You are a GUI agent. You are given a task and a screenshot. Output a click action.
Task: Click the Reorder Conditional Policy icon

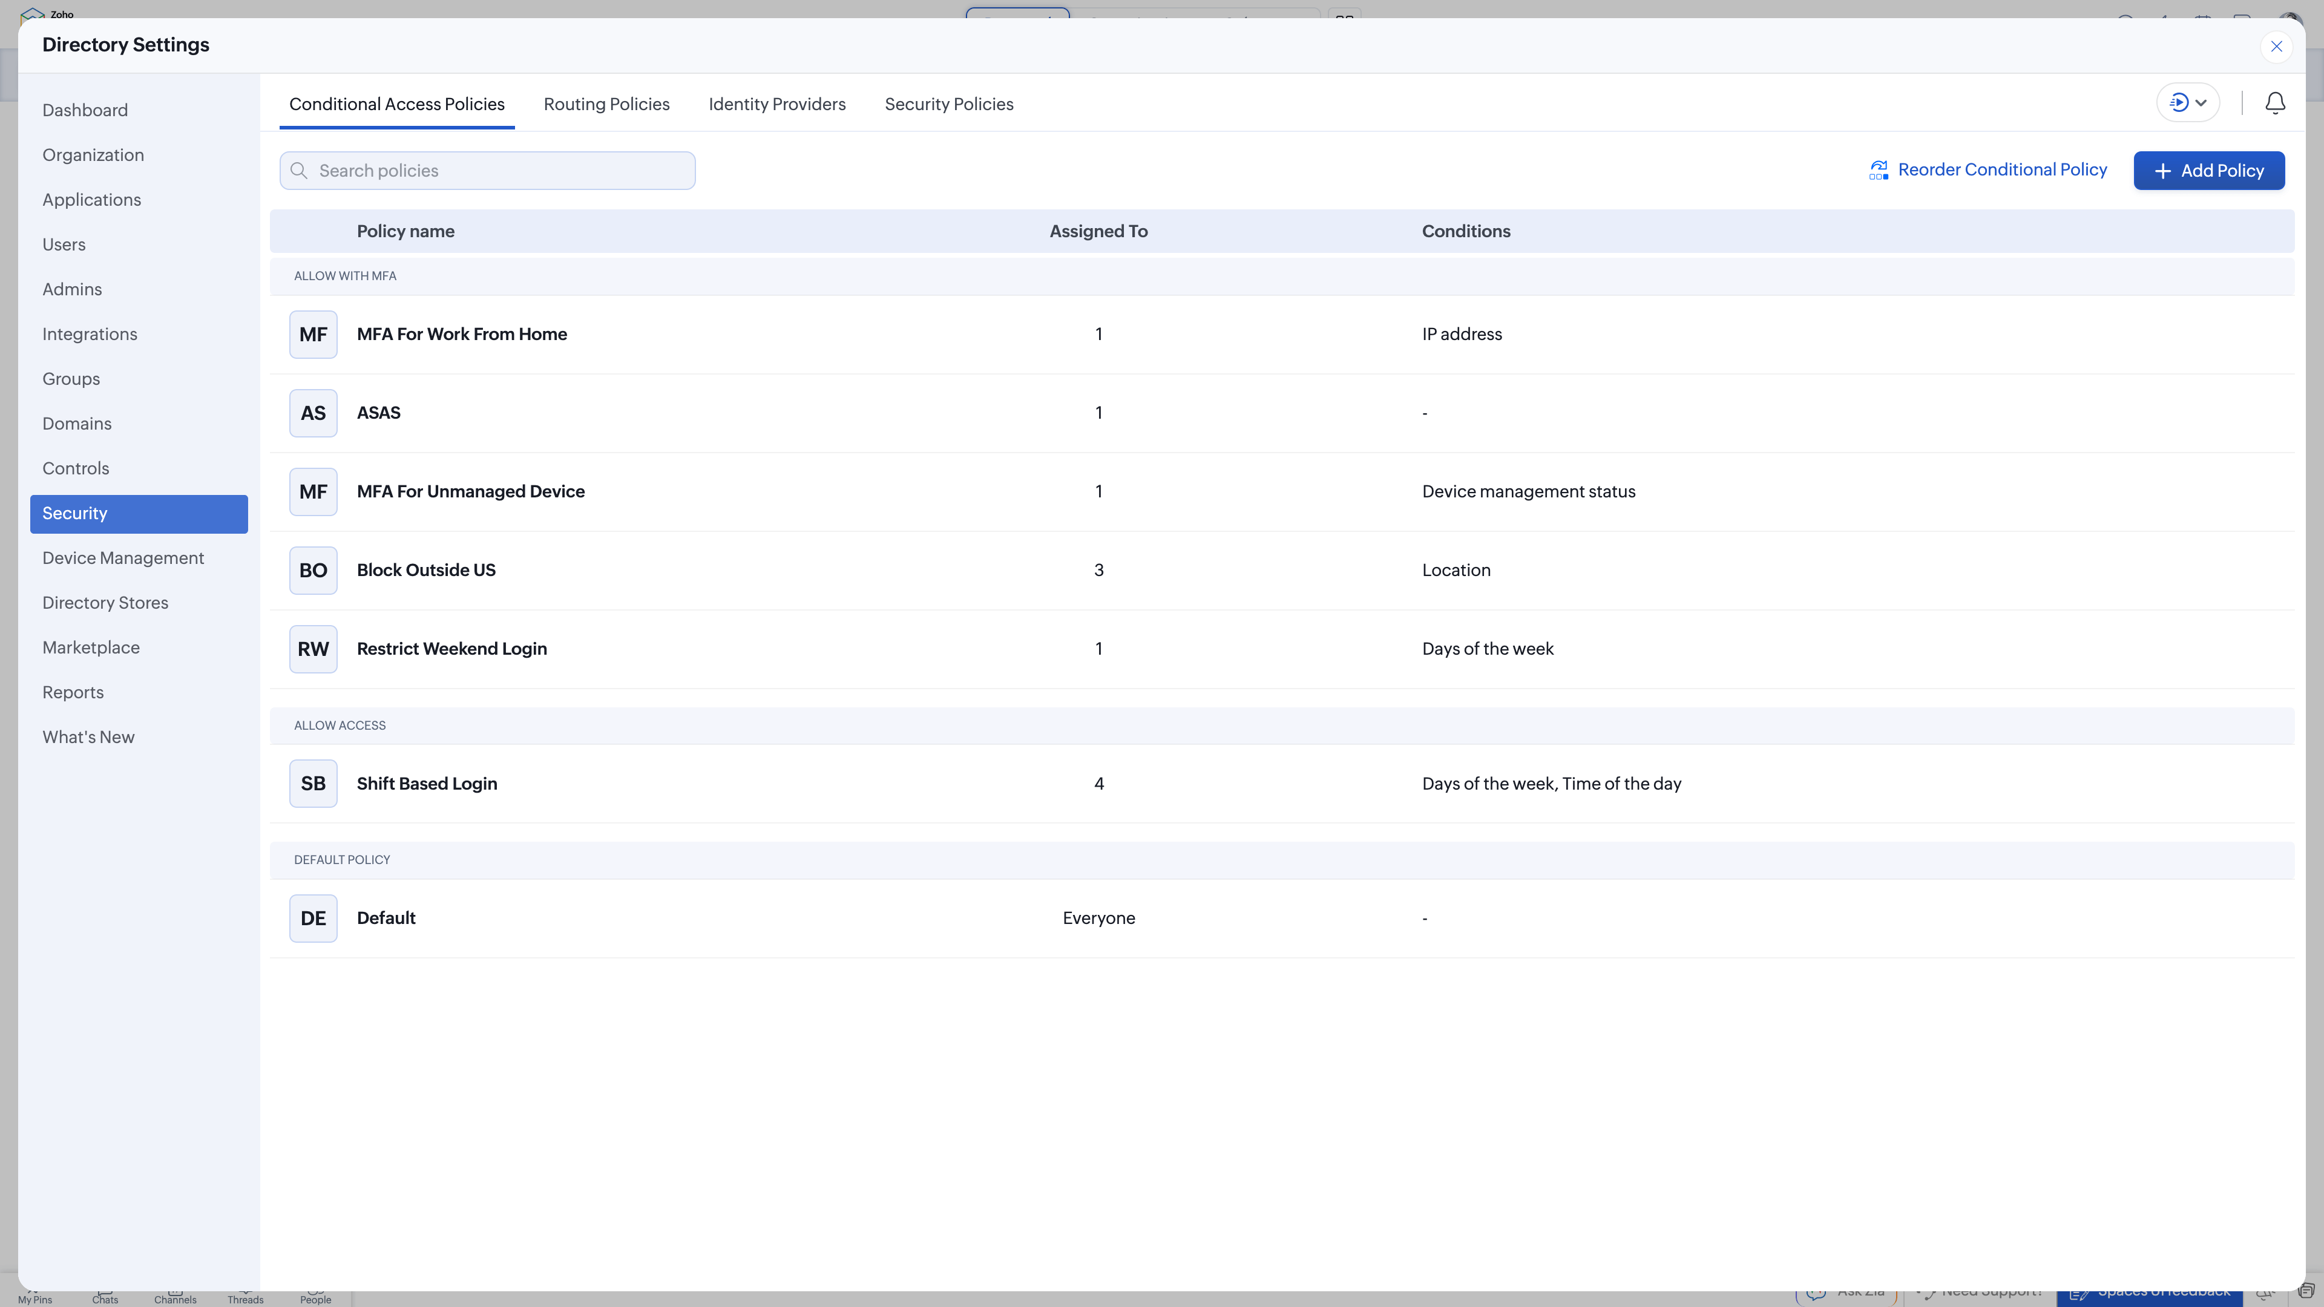(1879, 169)
